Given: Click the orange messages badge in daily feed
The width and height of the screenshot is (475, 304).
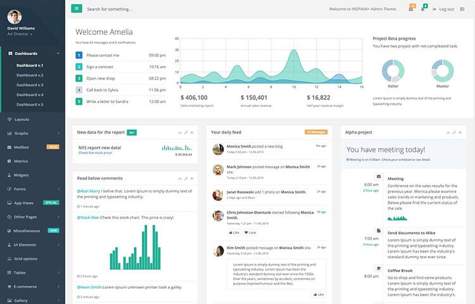Looking at the screenshot, I should point(316,132).
